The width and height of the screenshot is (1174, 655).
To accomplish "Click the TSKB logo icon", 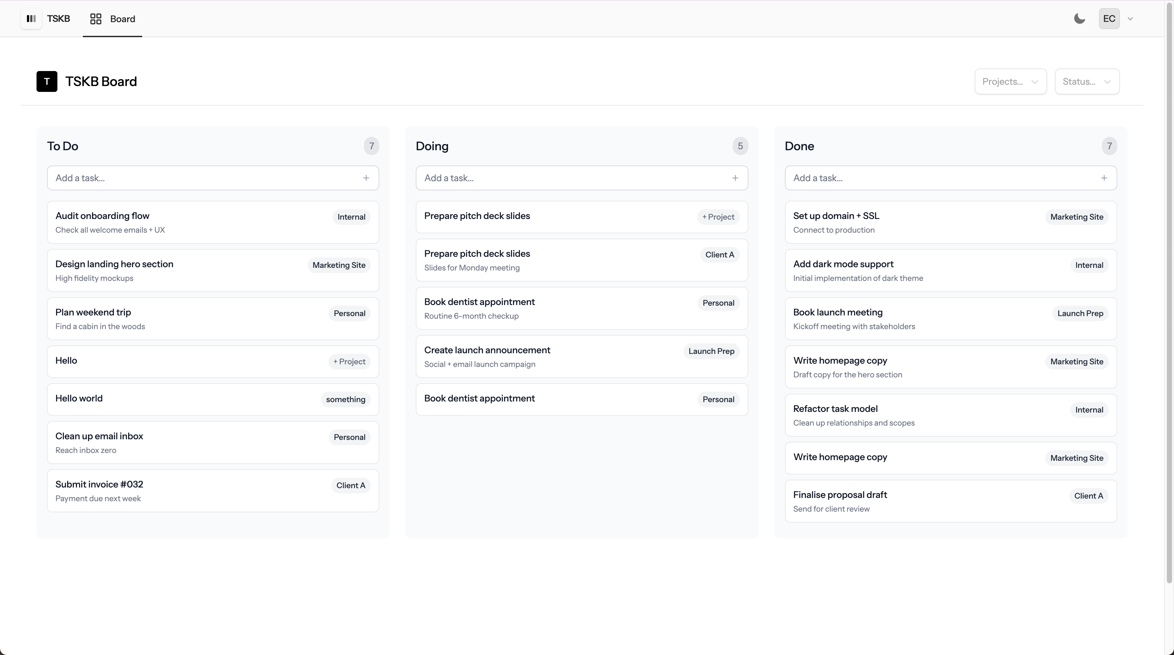I will point(31,19).
